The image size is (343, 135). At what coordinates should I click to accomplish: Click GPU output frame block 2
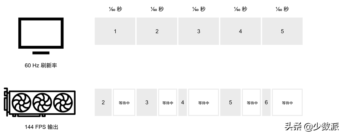(103, 103)
